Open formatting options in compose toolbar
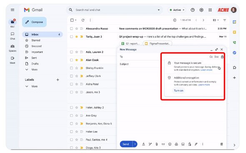Image resolution: width=246 pixels, height=153 pixels. (x=143, y=144)
